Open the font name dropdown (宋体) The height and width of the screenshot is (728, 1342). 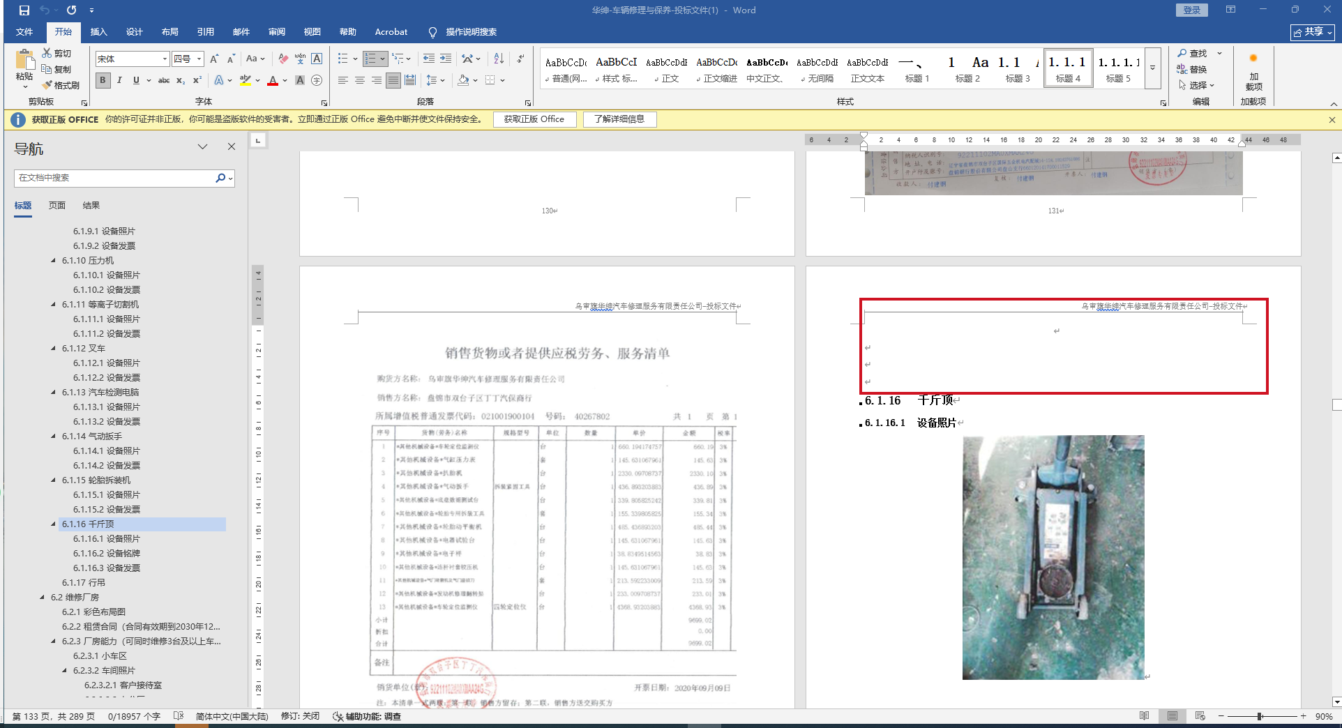pos(165,59)
